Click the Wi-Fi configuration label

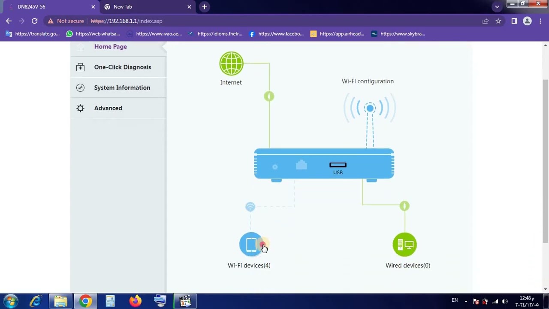point(368,81)
